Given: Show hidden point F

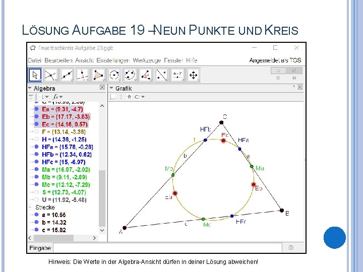Looking at the screenshot, I should pyautogui.click(x=36, y=131).
